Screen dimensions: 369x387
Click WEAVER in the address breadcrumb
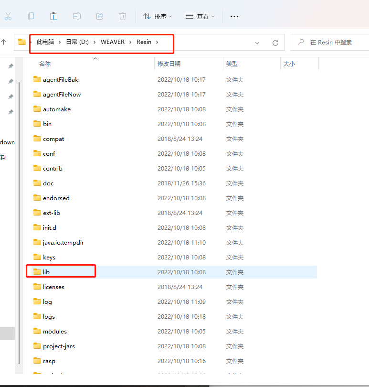(113, 42)
